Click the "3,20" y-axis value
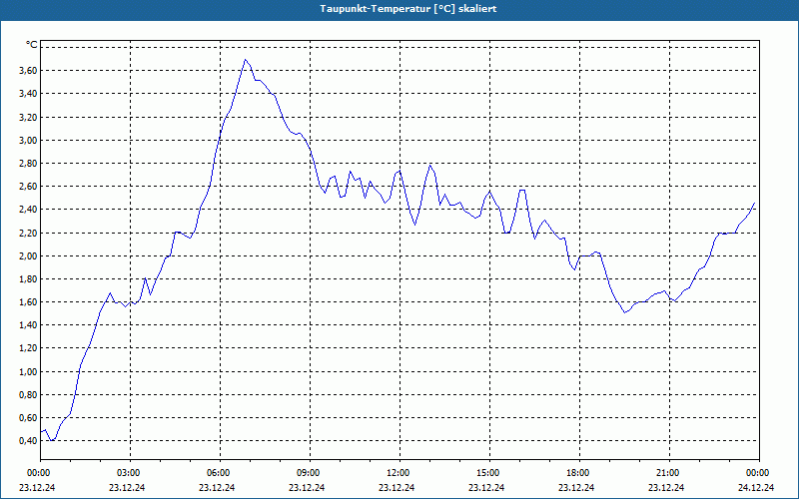This screenshot has height=499, width=799. pyautogui.click(x=28, y=117)
